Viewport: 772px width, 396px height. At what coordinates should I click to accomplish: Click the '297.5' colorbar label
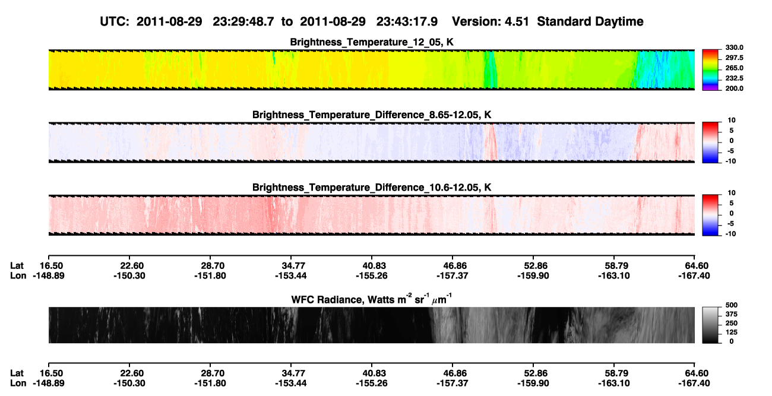pos(735,58)
